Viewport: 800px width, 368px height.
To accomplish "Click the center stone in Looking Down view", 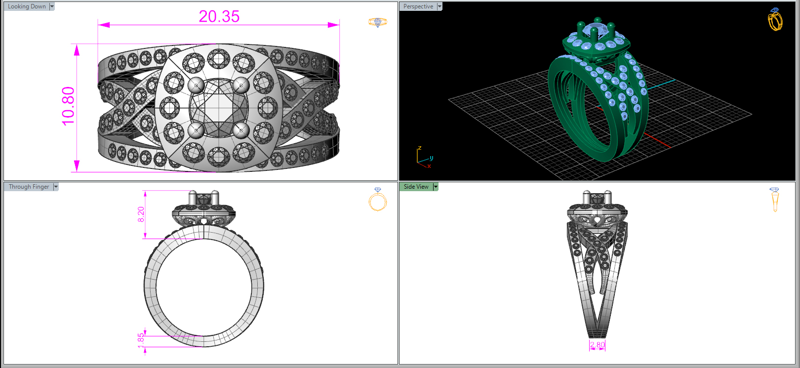I will tap(219, 108).
